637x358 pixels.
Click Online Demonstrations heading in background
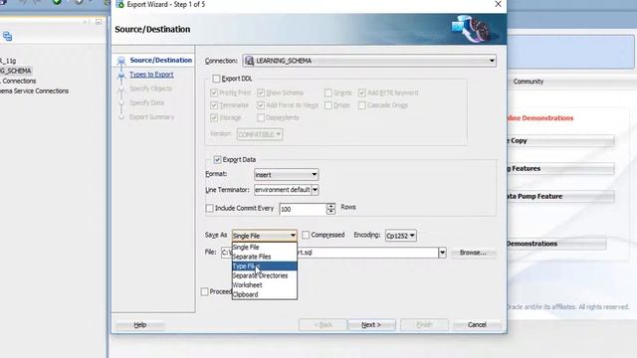[x=540, y=118]
